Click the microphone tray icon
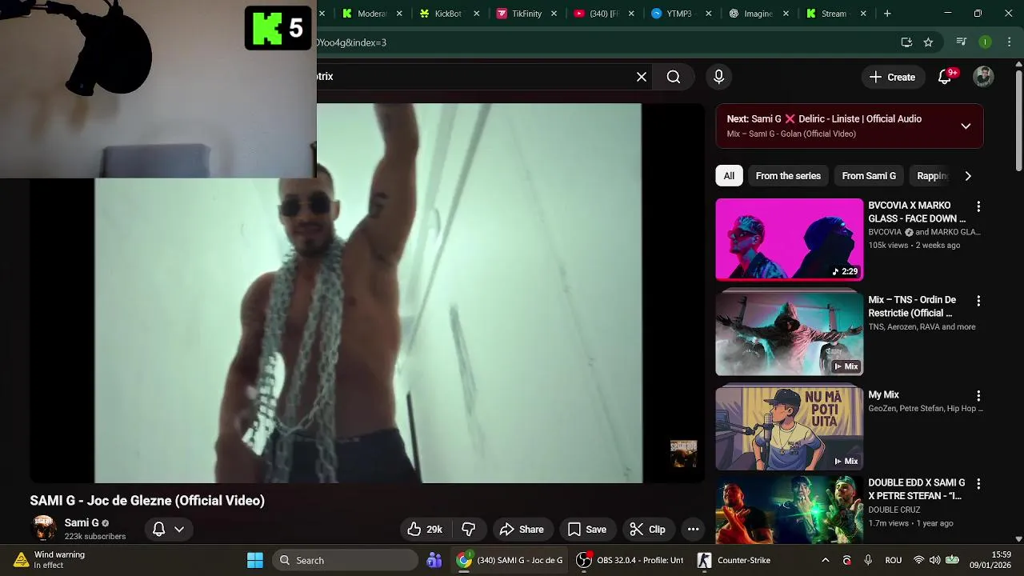 click(868, 560)
